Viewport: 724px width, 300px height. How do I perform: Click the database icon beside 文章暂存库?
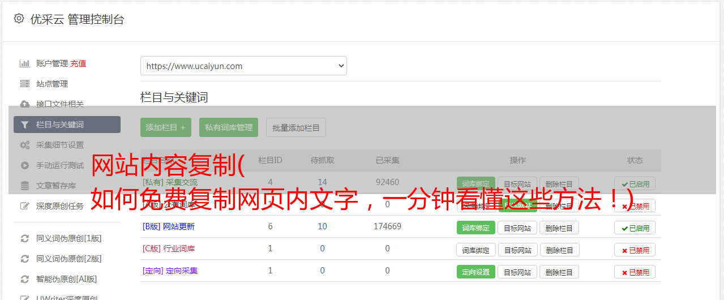(x=25, y=186)
